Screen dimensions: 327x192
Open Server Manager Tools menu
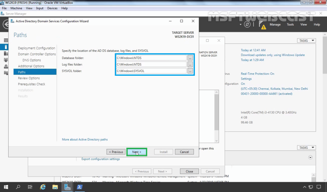click(290, 25)
